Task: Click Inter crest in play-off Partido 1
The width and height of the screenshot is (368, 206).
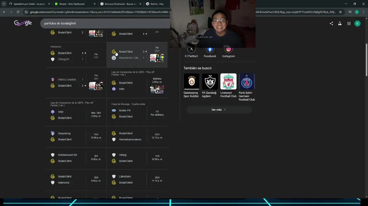Action: [x=114, y=89]
